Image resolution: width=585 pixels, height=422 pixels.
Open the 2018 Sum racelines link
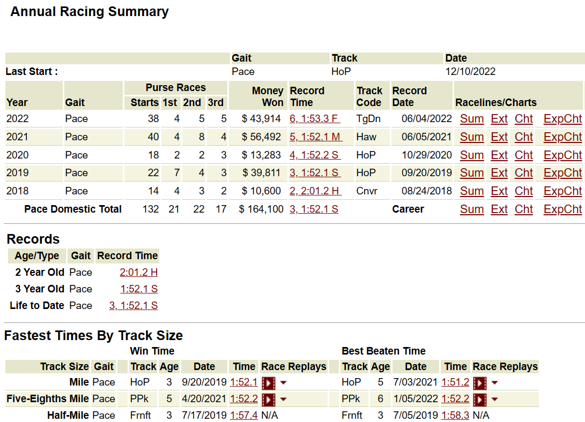coord(471,191)
